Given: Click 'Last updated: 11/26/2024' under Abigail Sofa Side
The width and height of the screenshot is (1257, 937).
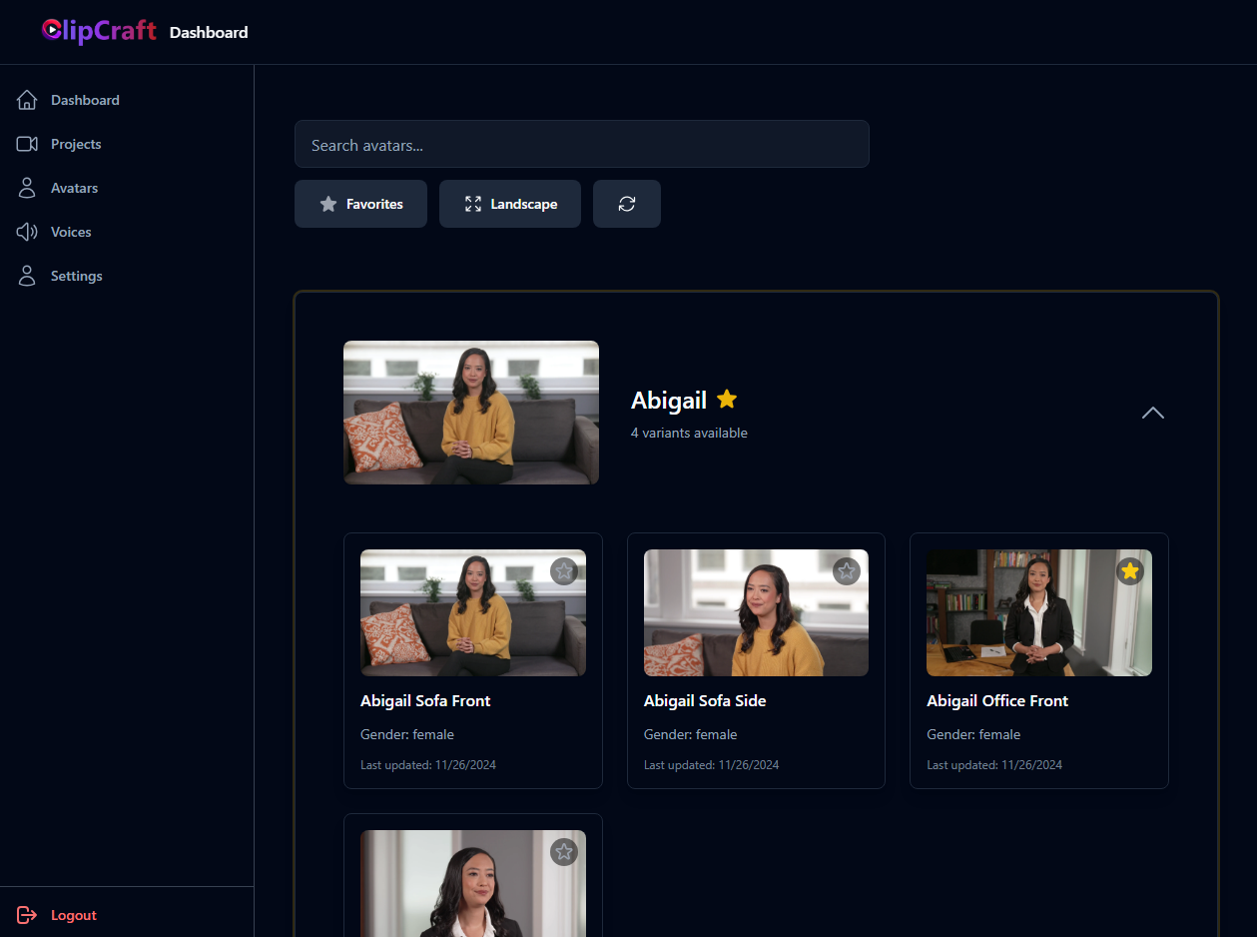Looking at the screenshot, I should [712, 765].
